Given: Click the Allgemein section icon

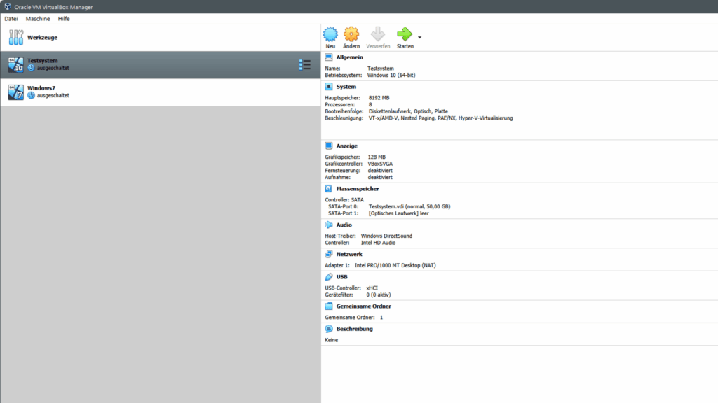Looking at the screenshot, I should tap(329, 57).
